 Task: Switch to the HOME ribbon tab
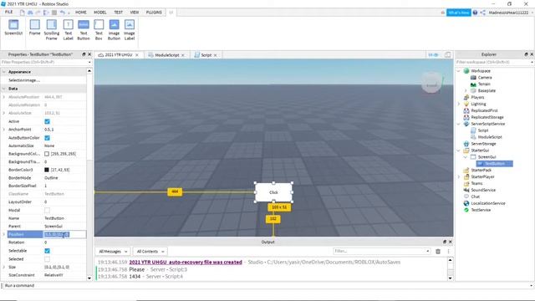pos(81,13)
